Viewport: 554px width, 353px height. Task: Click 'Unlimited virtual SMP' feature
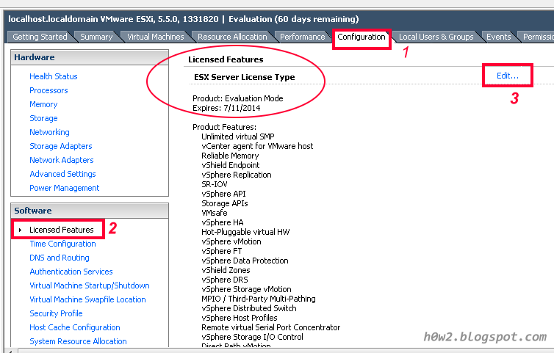(238, 137)
